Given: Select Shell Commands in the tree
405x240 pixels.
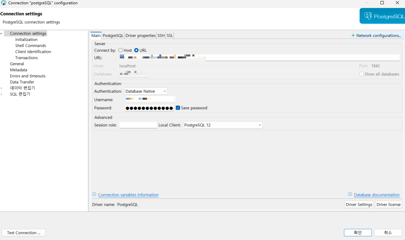Looking at the screenshot, I should coord(30,46).
